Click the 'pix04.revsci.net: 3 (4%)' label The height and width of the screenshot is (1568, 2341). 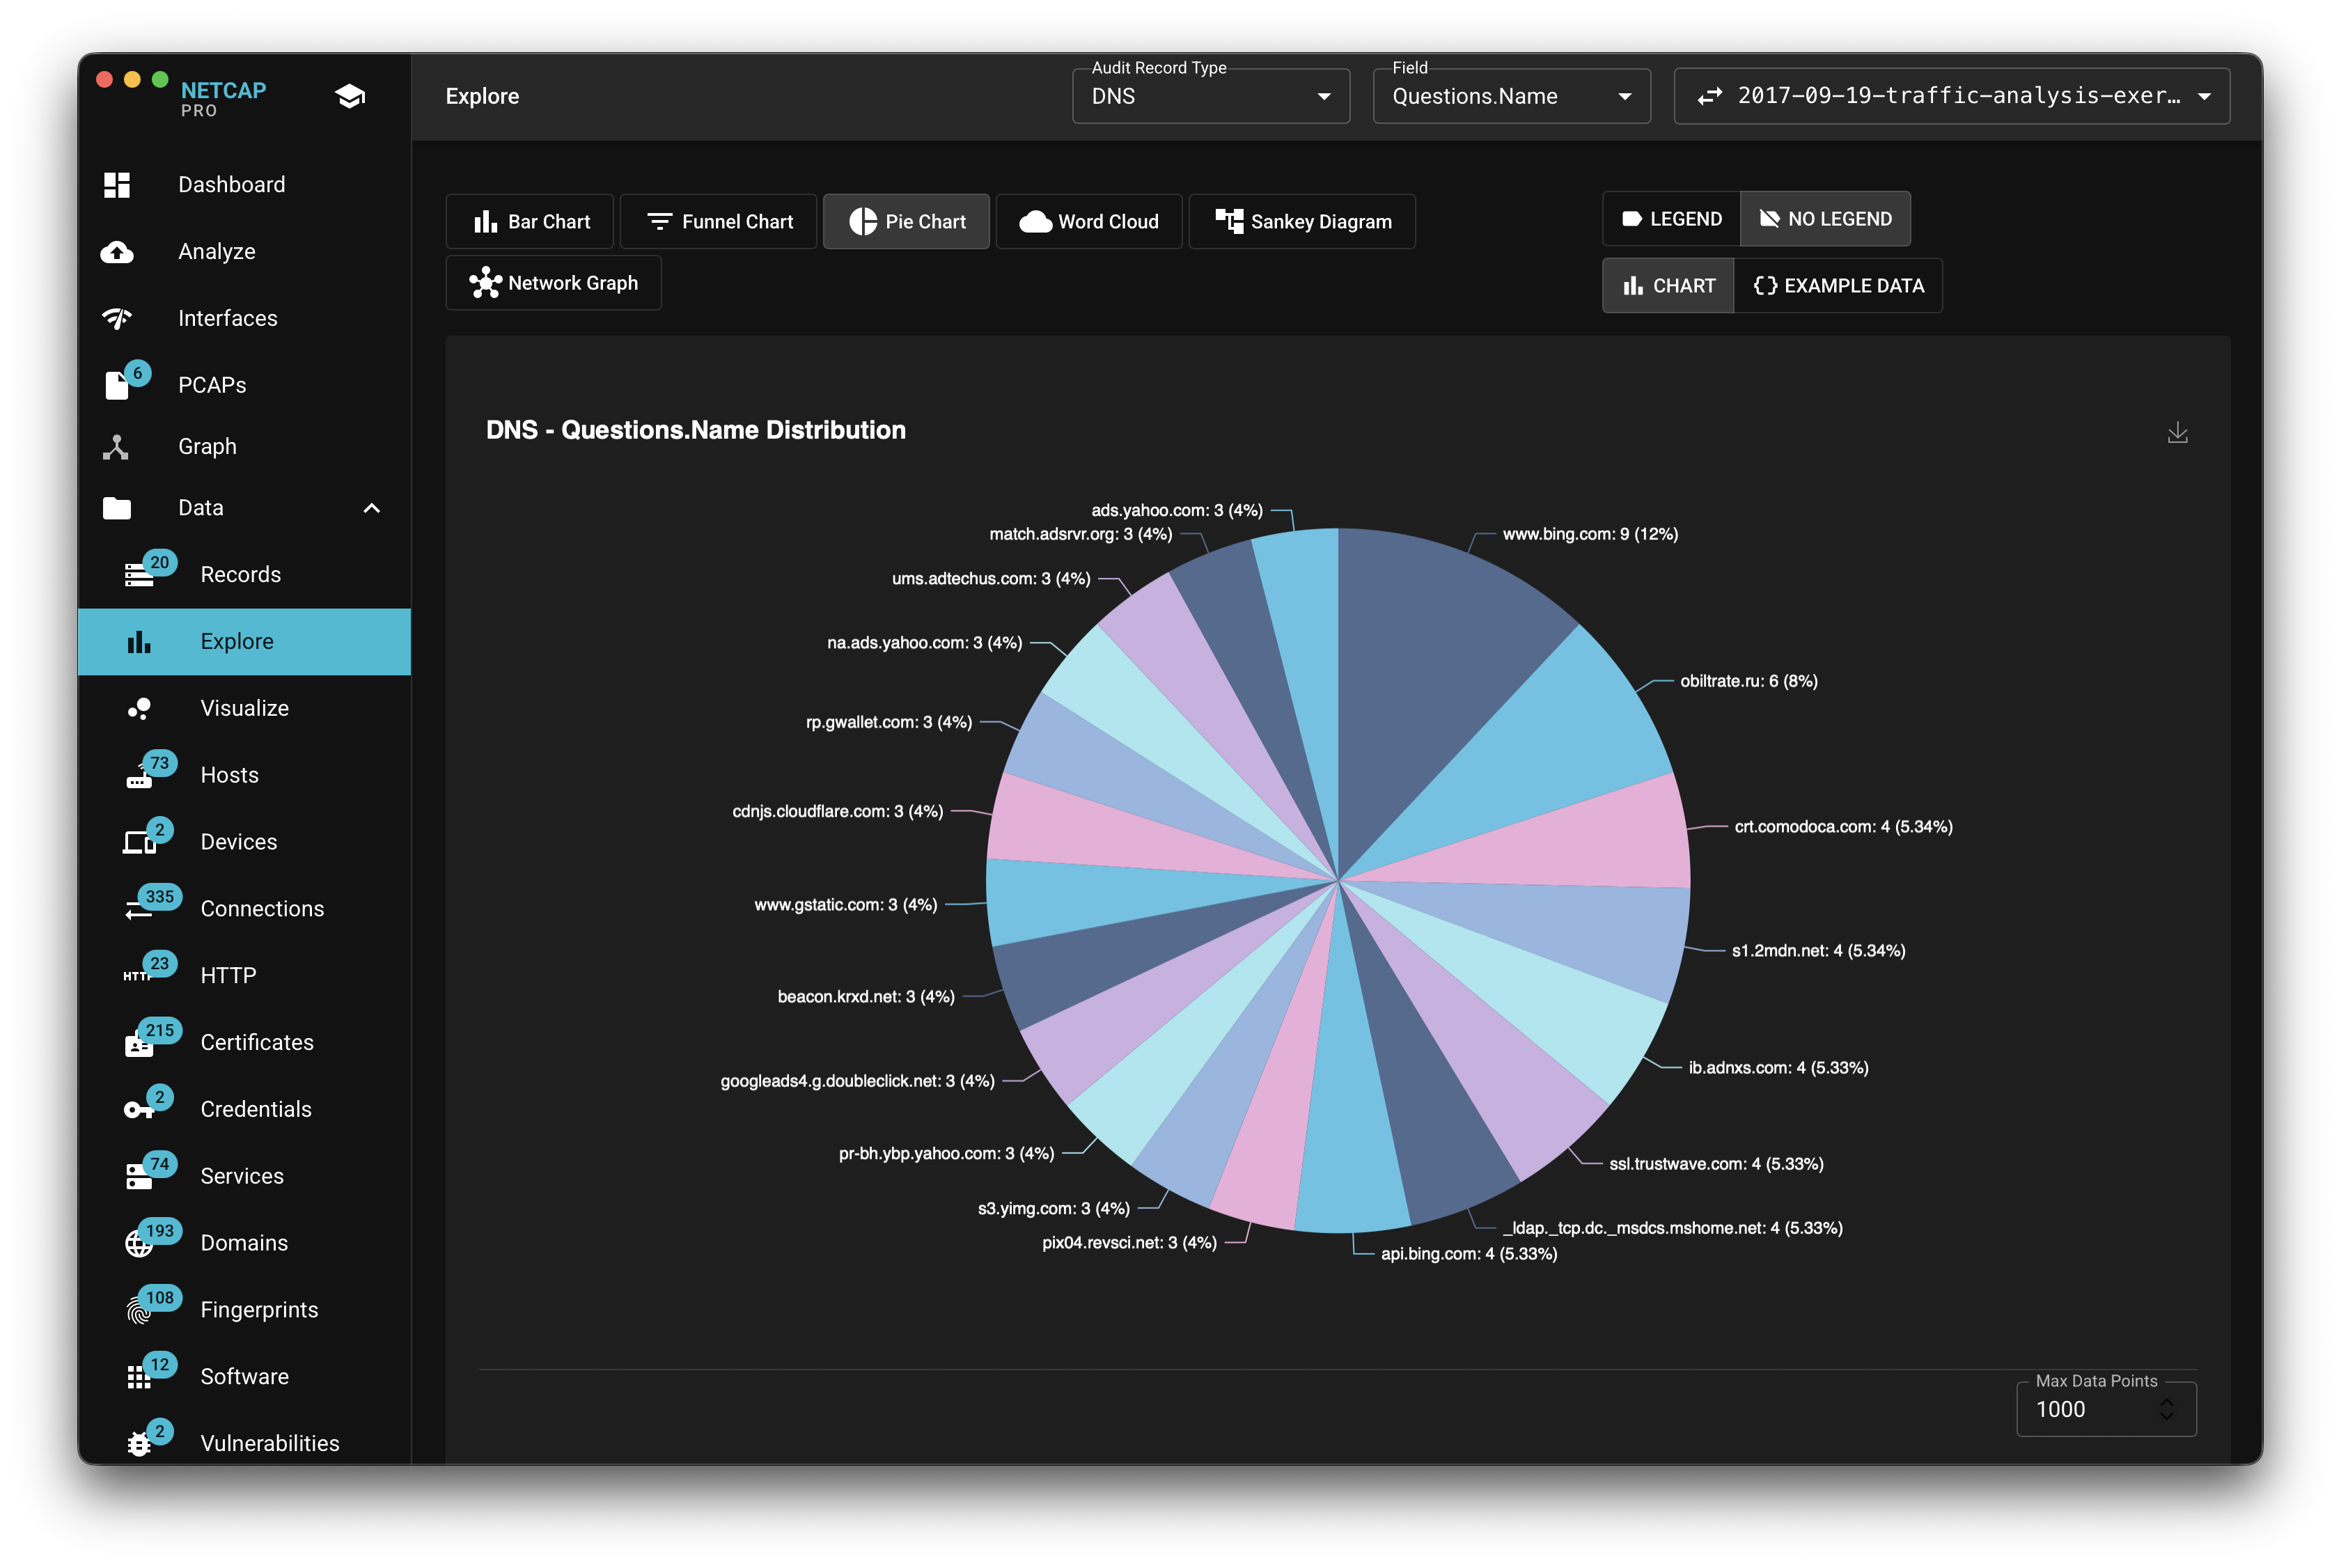click(x=1129, y=1243)
